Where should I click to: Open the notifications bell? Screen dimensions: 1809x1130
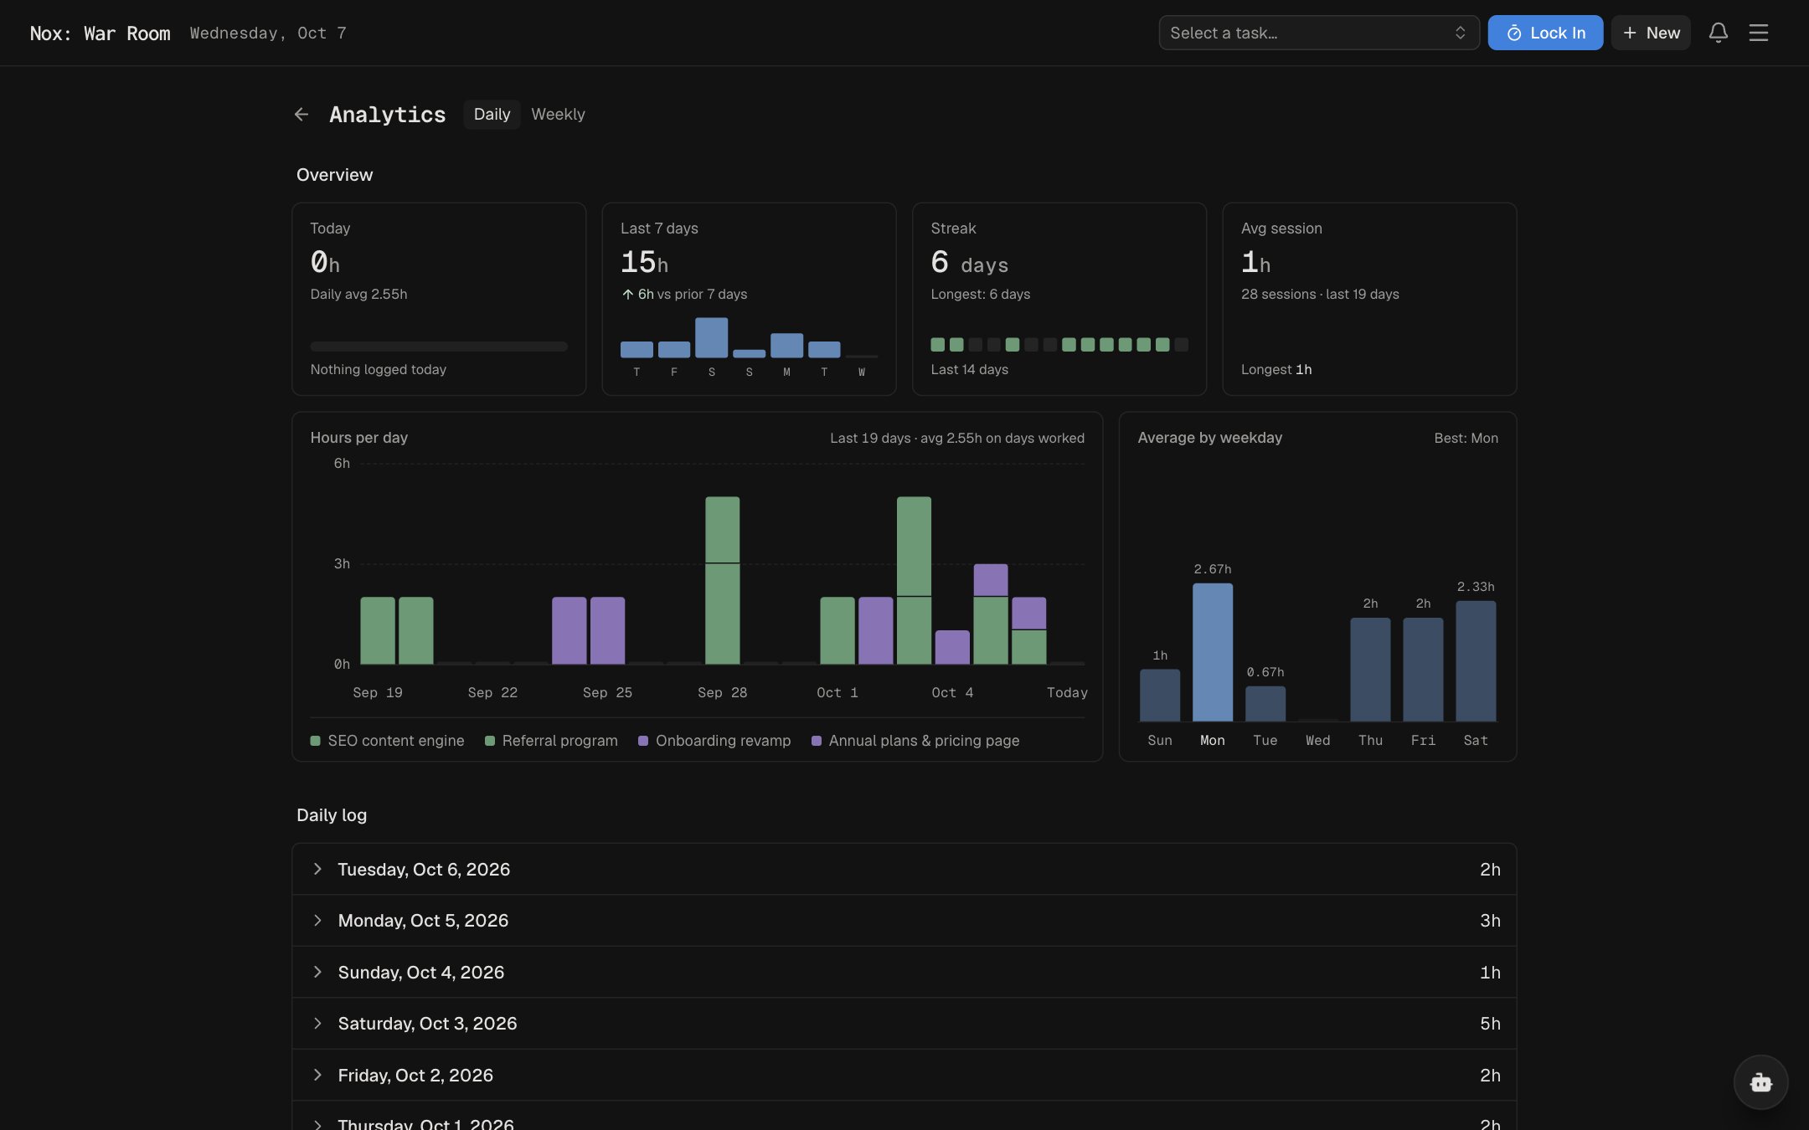coord(1718,33)
